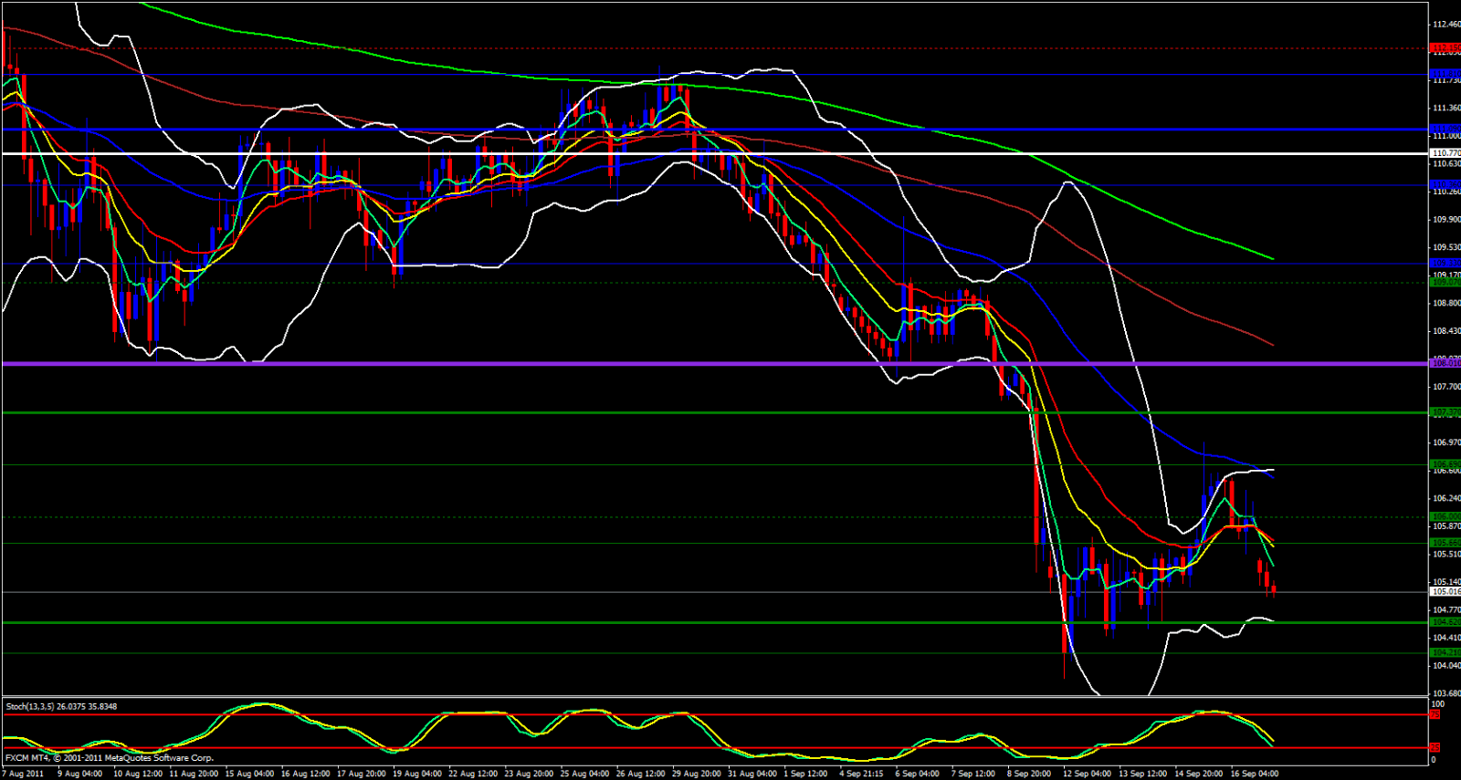Click the FXCM MT4 MetaQuotes copyright text
Screen dimensions: 1461x780
pyautogui.click(x=110, y=758)
